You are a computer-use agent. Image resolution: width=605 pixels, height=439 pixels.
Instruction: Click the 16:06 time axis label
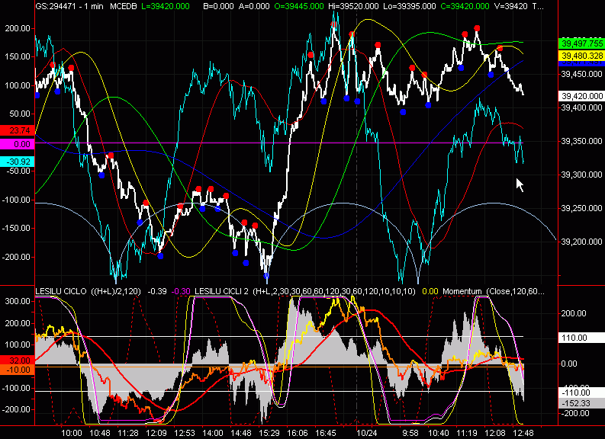297,433
